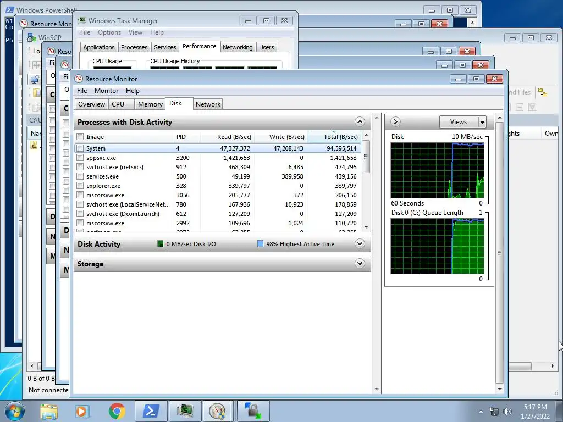Switch to Resource Monitor via taskbar icon

tap(218, 411)
